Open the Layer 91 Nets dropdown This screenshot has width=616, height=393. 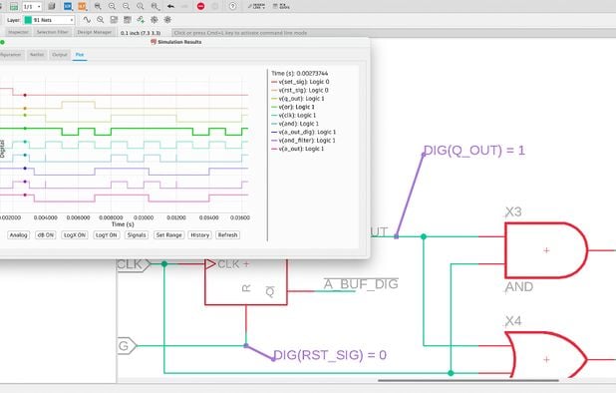(x=49, y=20)
